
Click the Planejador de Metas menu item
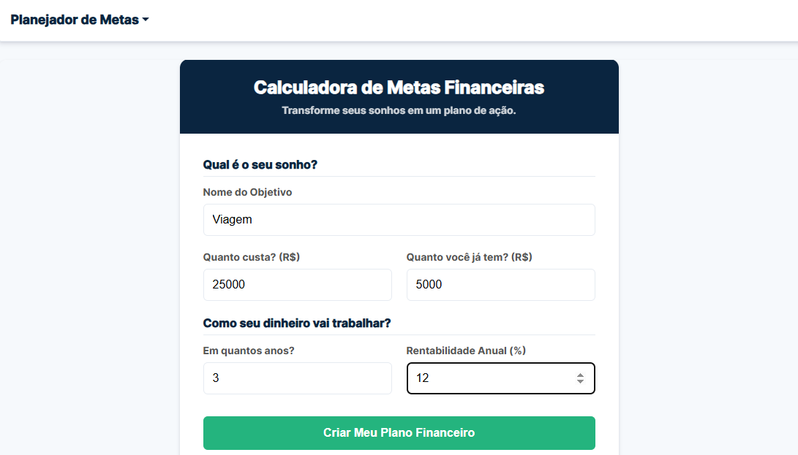(73, 20)
